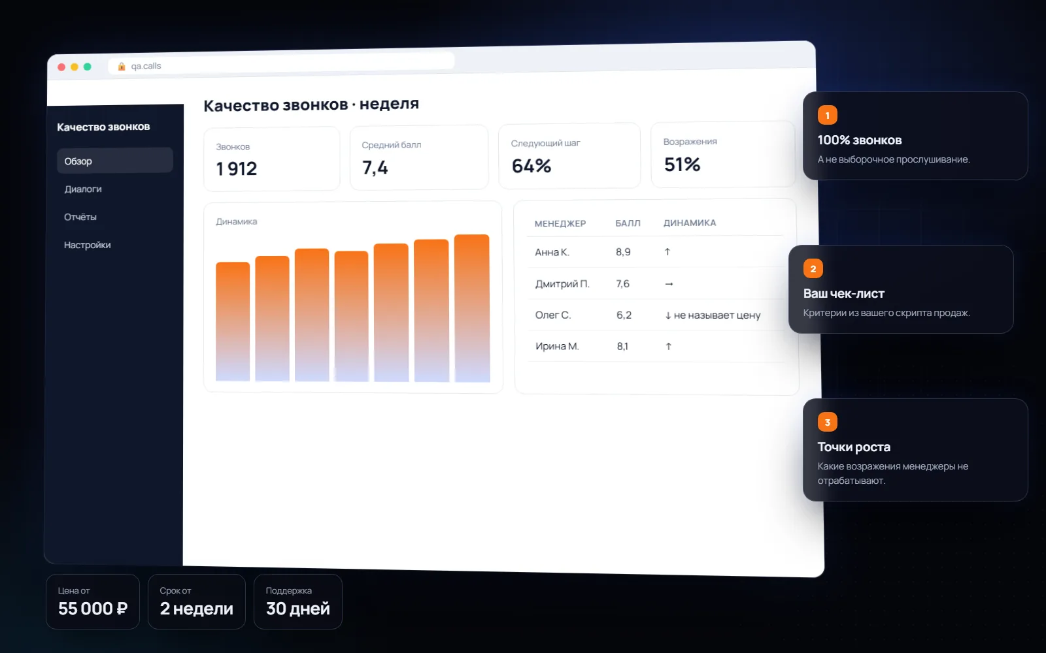Click the up arrow in Ирина М. row
This screenshot has width=1046, height=653.
pyautogui.click(x=668, y=346)
